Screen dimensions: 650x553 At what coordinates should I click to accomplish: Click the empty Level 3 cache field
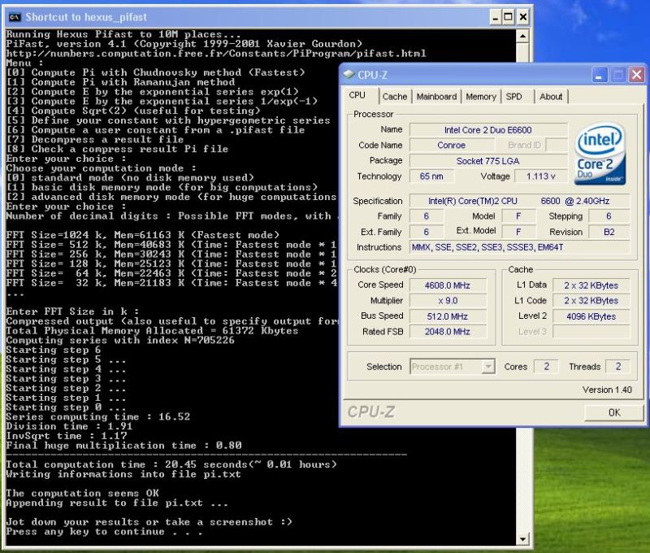click(x=591, y=332)
